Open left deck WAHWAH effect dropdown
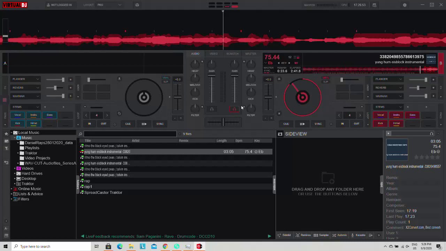This screenshot has height=251, width=446. pyautogui.click(x=25, y=96)
